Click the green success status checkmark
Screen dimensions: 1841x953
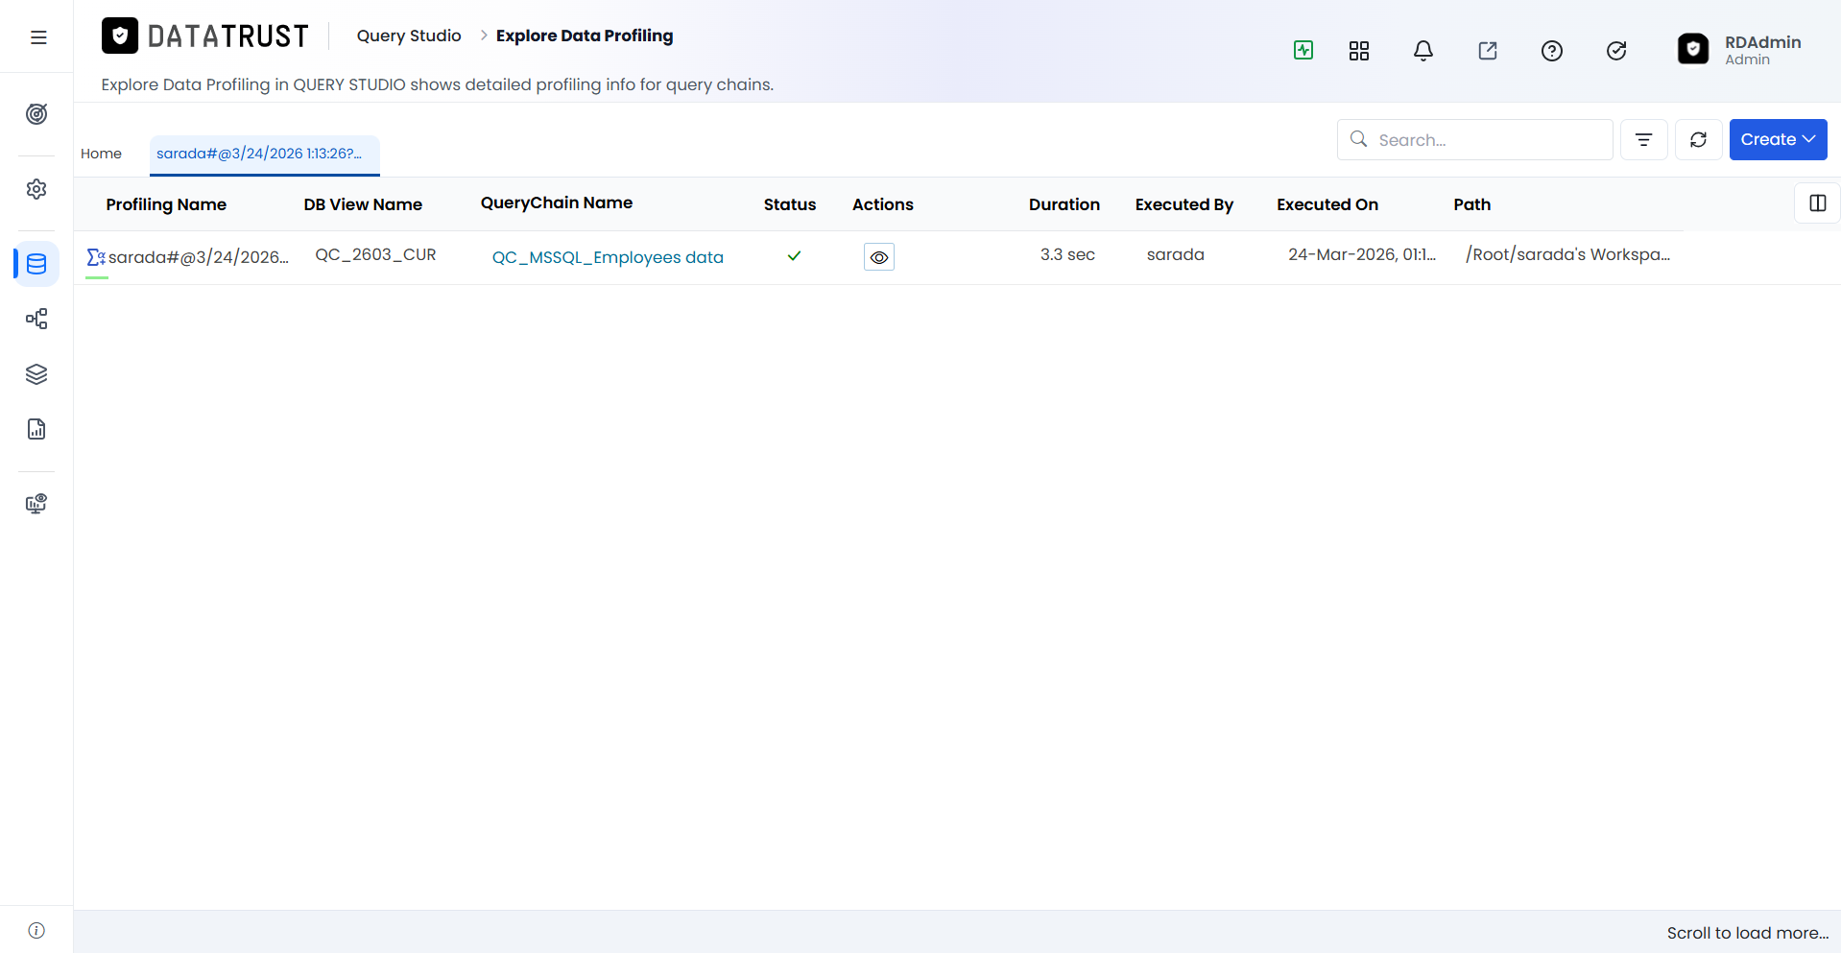point(794,256)
